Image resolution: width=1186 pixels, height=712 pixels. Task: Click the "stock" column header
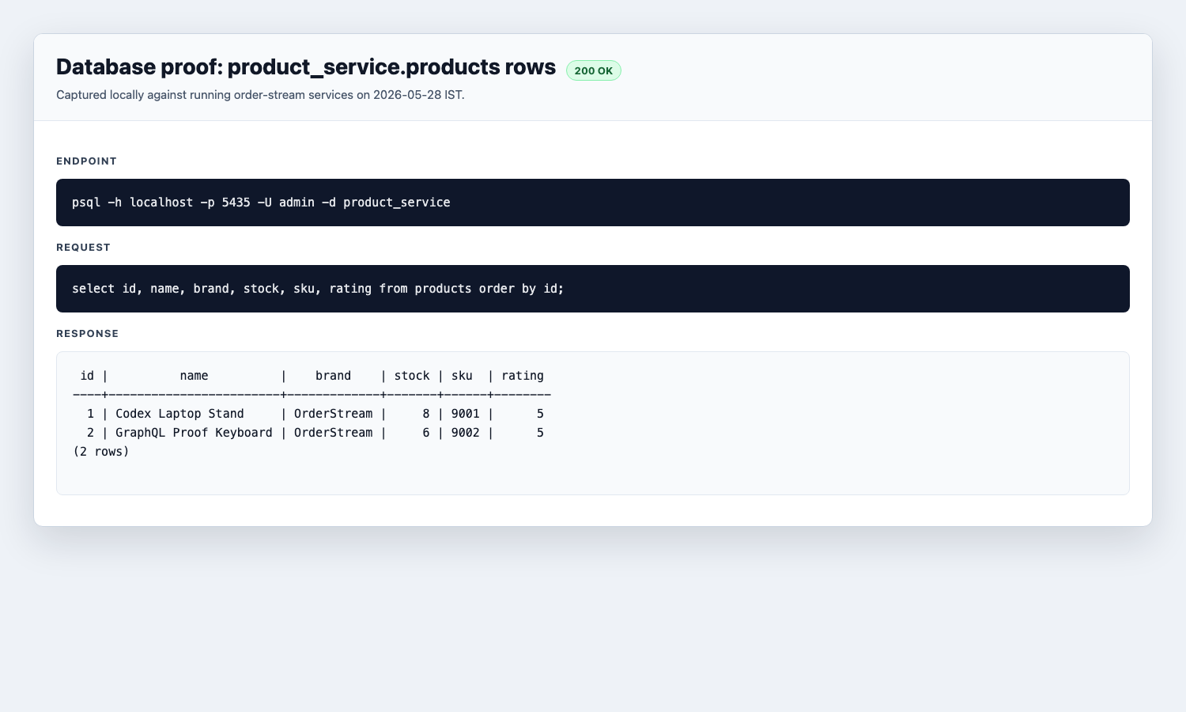point(412,376)
